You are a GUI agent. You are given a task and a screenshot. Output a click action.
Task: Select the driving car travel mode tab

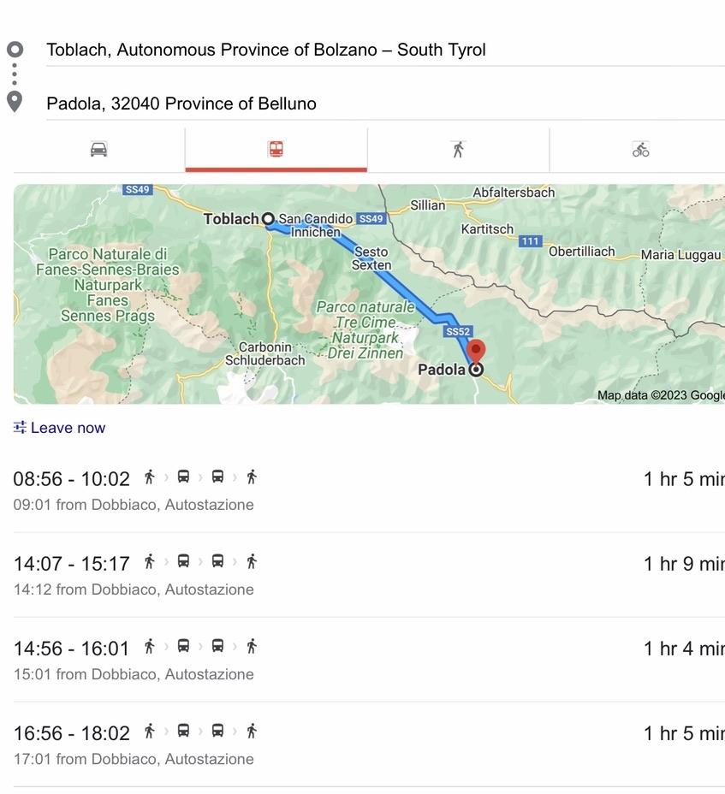point(98,150)
